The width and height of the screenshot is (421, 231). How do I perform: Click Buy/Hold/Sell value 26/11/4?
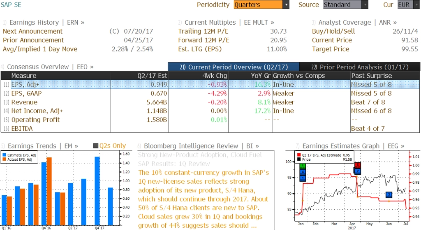point(405,31)
